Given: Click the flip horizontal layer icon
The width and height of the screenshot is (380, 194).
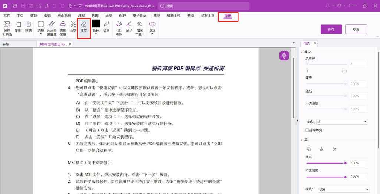Looking at the screenshot, I should click(x=322, y=149).
